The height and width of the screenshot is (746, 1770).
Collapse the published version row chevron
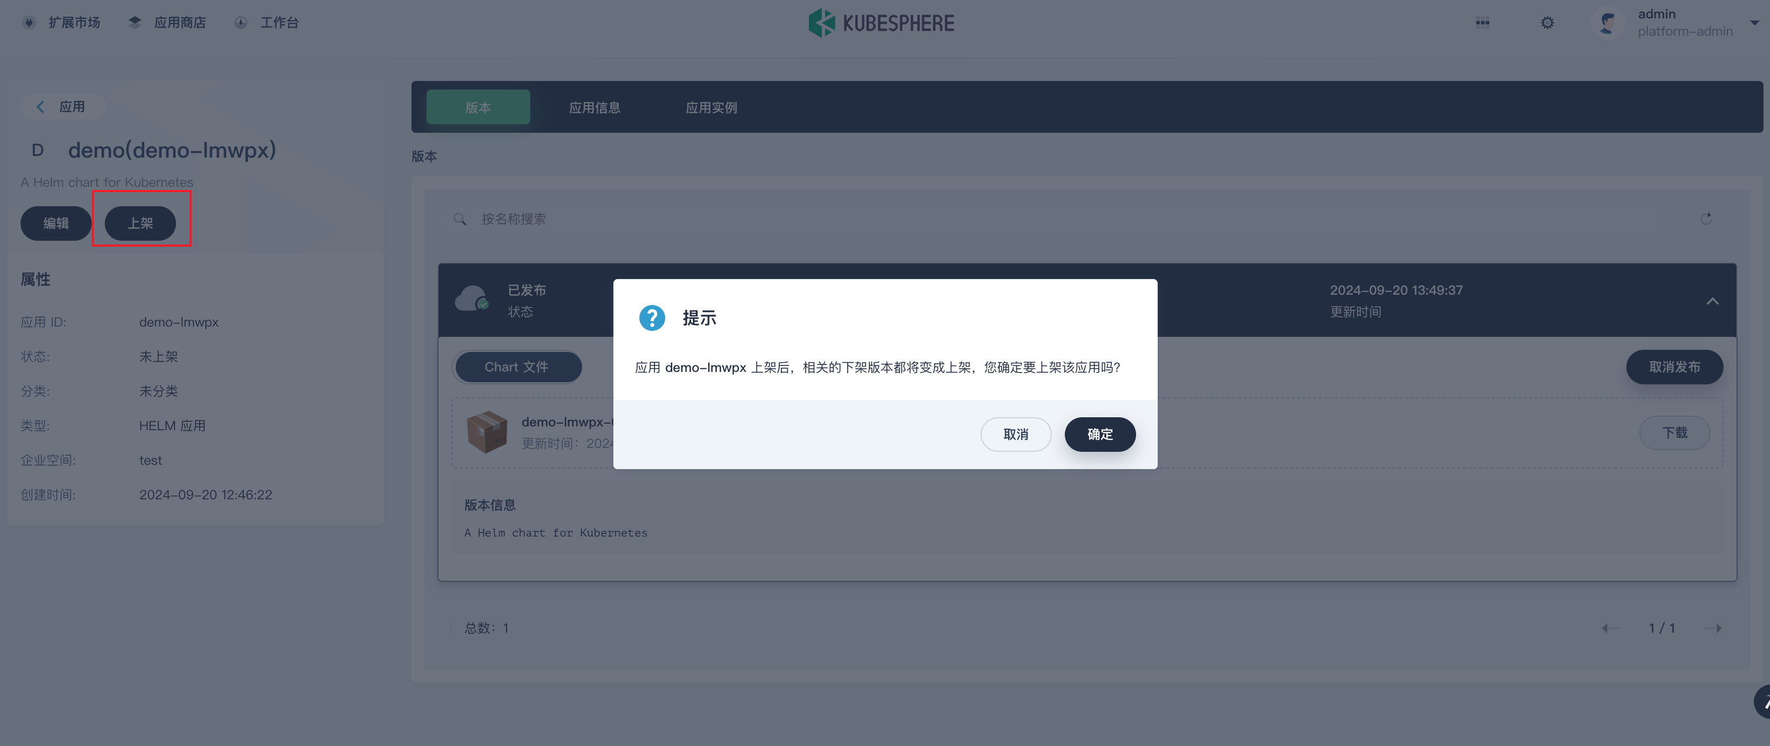tap(1712, 301)
